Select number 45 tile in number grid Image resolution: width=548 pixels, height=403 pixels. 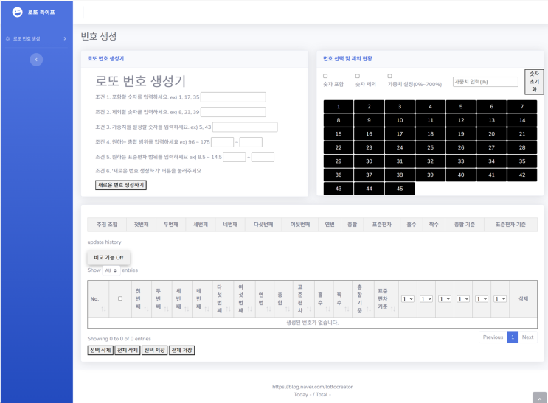(400, 189)
